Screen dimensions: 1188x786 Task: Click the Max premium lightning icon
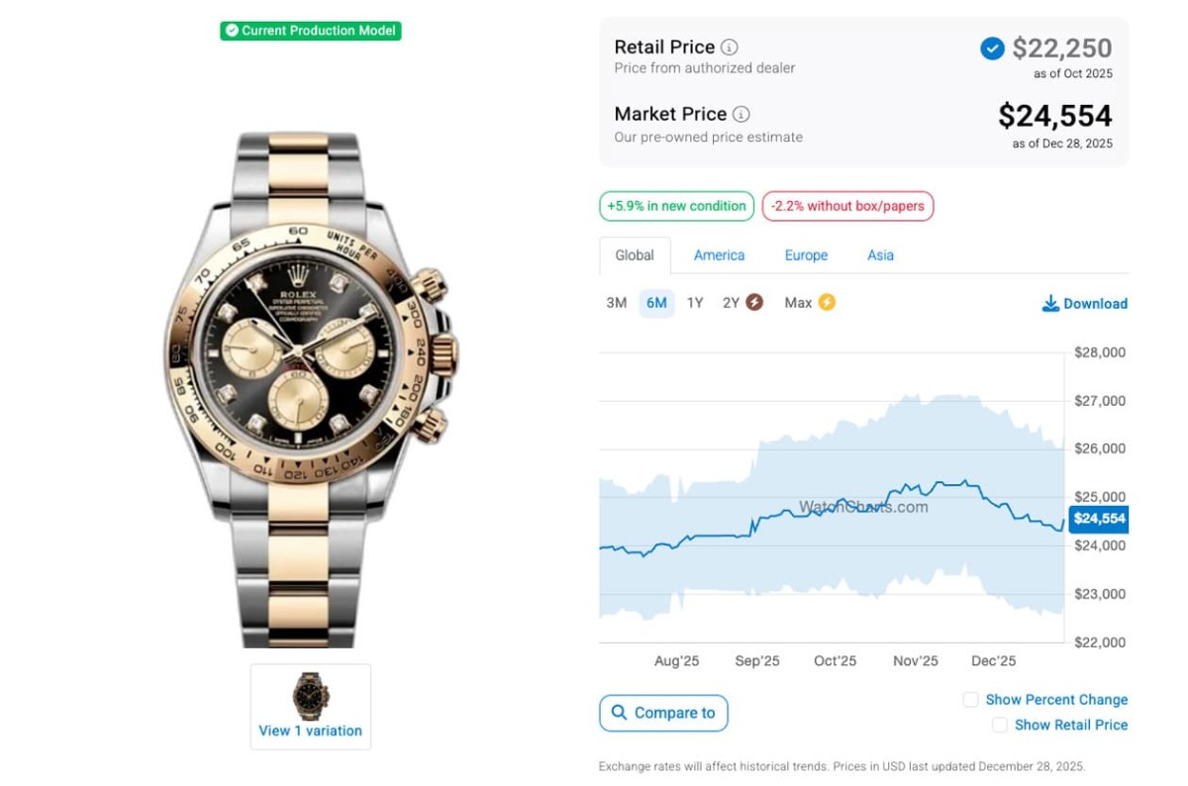point(827,303)
